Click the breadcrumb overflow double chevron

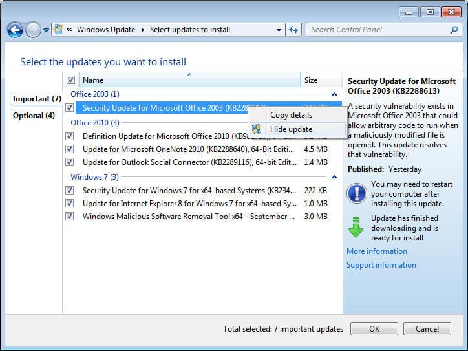tap(69, 30)
